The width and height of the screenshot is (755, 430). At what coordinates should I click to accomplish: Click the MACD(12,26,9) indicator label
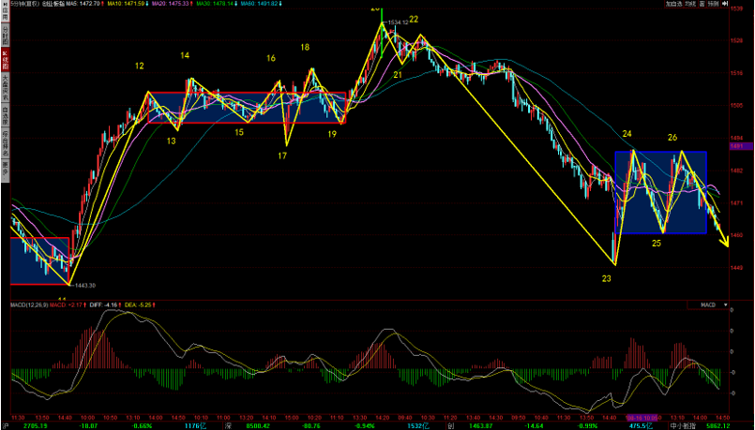point(27,305)
